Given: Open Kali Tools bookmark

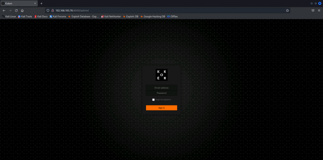Looking at the screenshot, I should (x=25, y=17).
